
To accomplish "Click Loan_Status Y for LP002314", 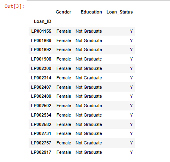I will (131, 78).
